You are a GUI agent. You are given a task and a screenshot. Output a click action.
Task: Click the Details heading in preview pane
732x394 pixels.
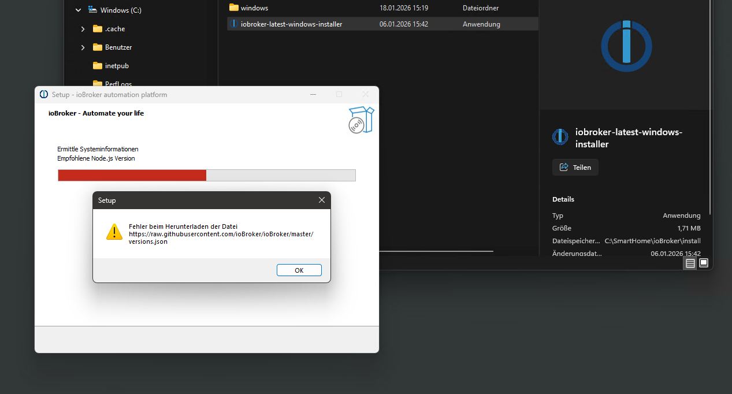tap(563, 199)
